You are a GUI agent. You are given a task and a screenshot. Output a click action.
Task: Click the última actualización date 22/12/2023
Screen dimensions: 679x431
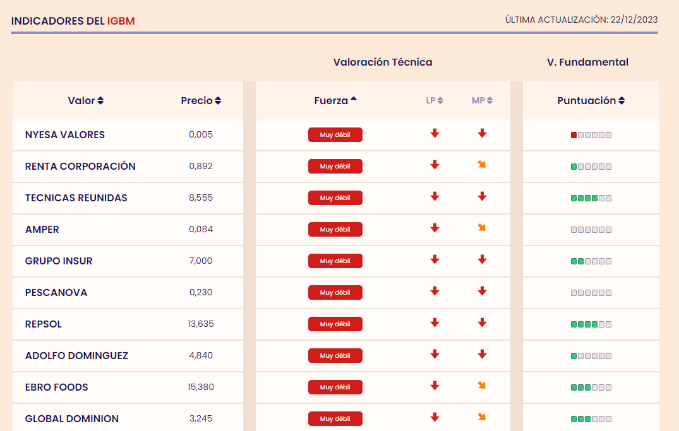pos(634,20)
